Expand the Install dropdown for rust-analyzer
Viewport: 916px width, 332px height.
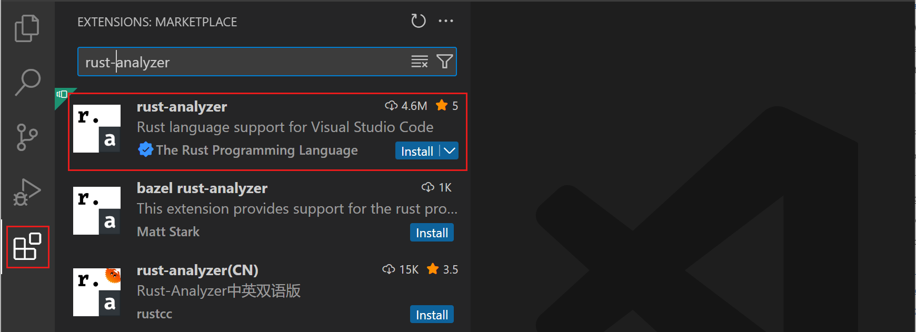(449, 150)
